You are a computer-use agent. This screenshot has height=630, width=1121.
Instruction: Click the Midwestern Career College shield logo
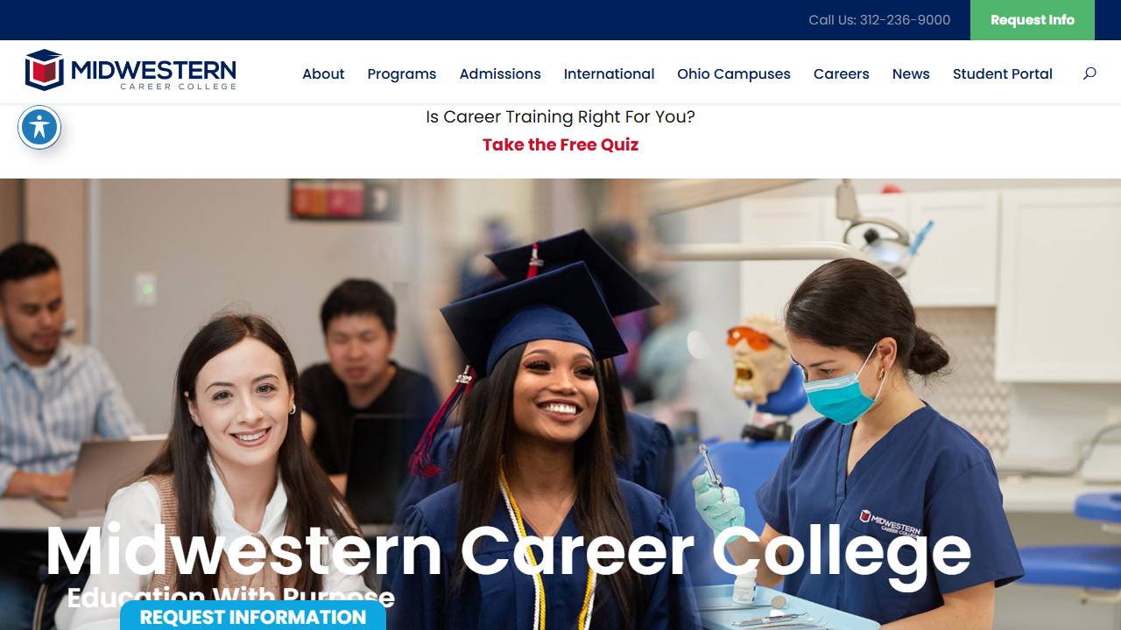[x=45, y=70]
